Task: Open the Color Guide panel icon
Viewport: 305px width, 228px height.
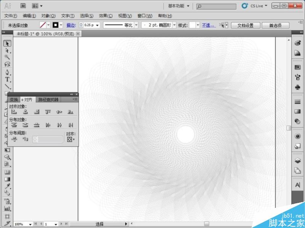Action: point(297,53)
